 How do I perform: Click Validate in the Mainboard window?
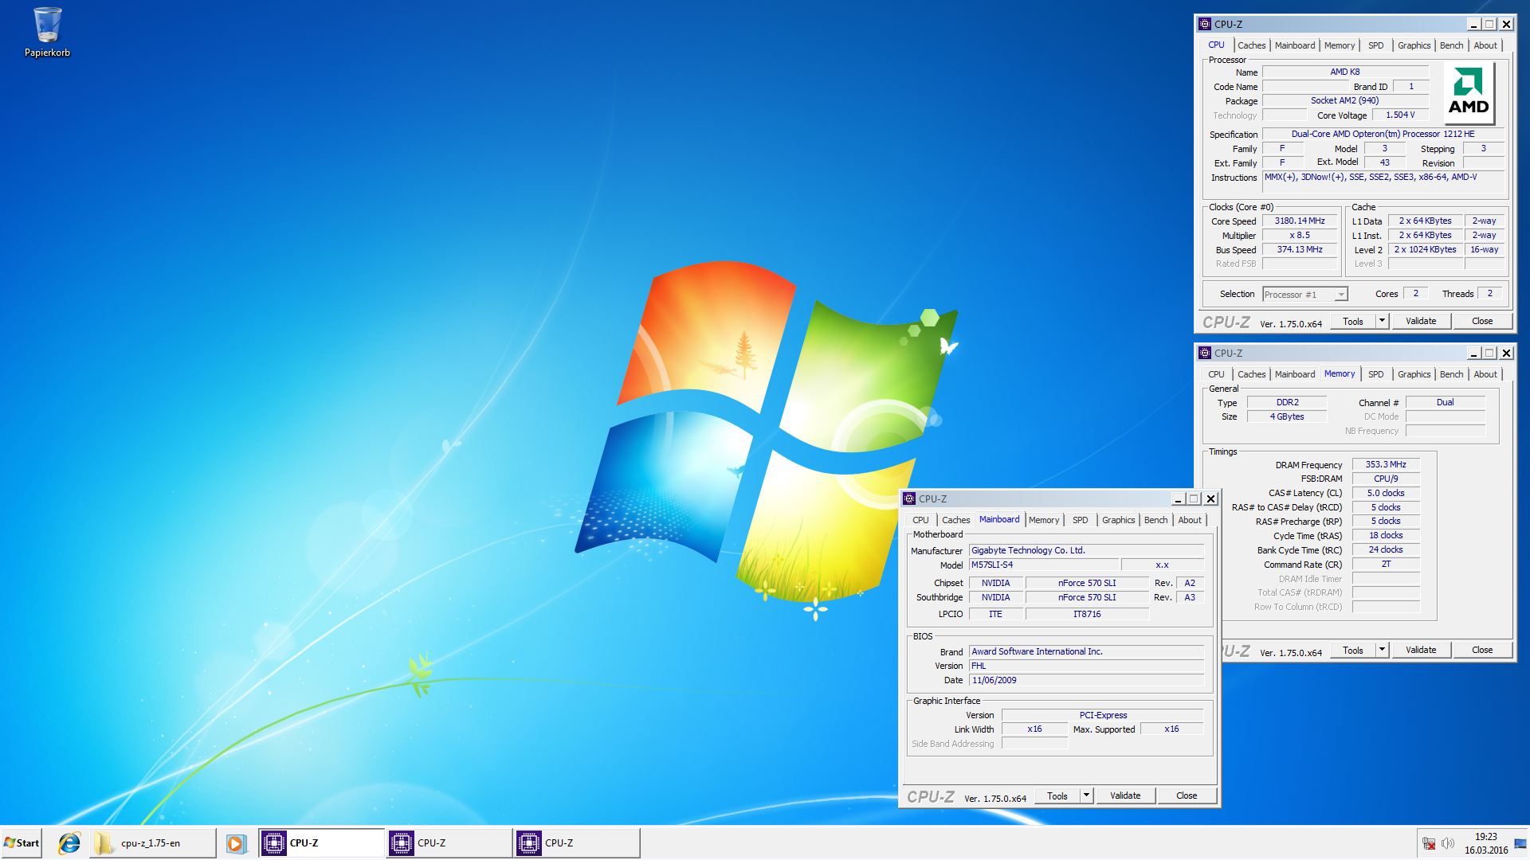(1125, 795)
